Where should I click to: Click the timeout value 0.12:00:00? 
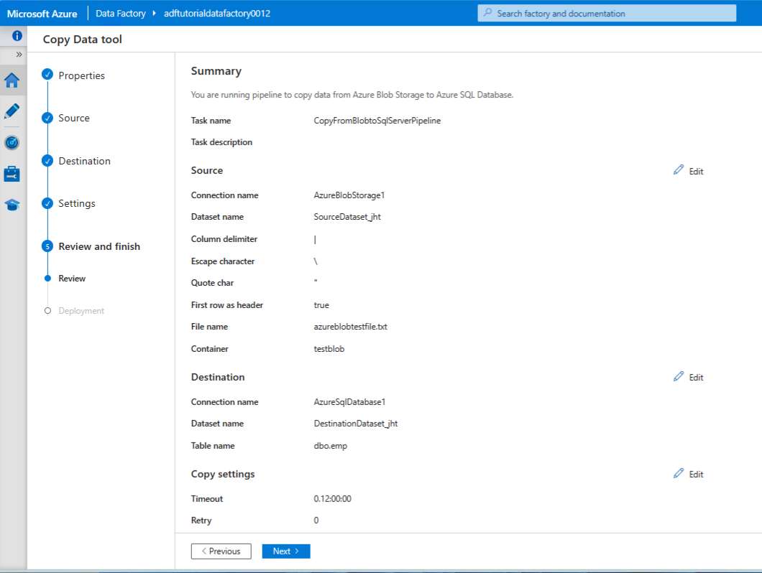pyautogui.click(x=332, y=499)
